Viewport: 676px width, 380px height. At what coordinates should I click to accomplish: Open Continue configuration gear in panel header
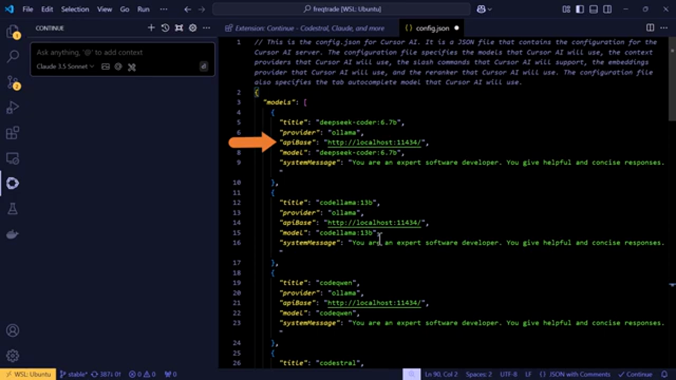tap(193, 28)
